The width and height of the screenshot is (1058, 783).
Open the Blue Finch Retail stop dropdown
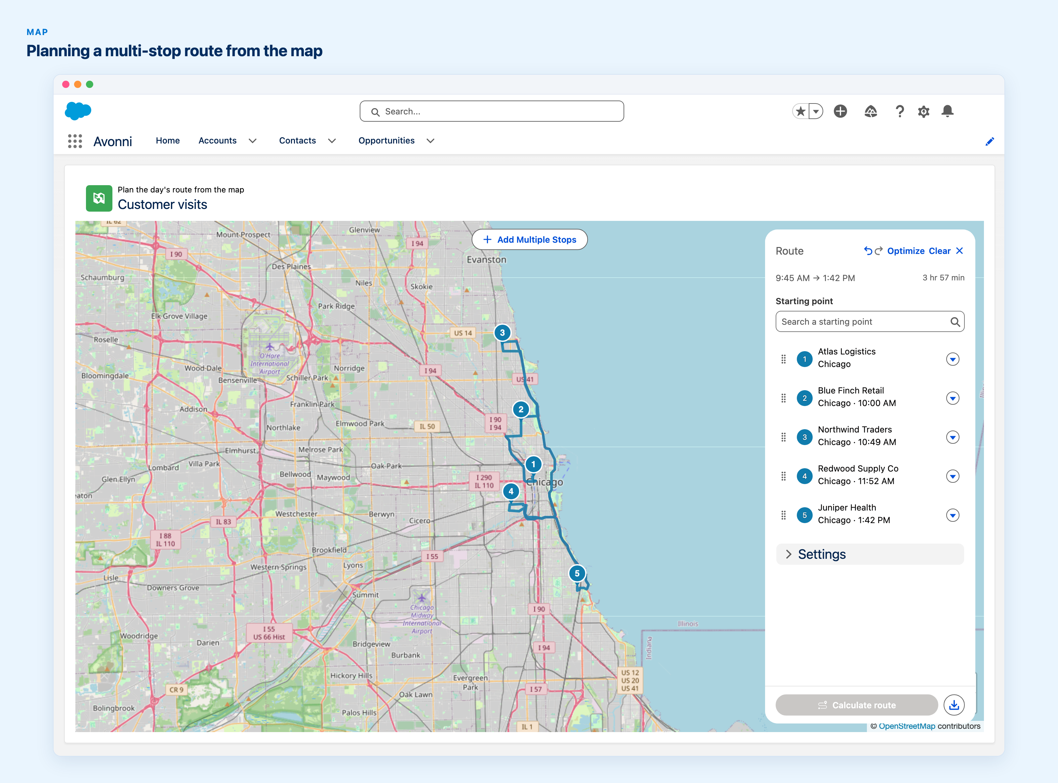click(953, 398)
